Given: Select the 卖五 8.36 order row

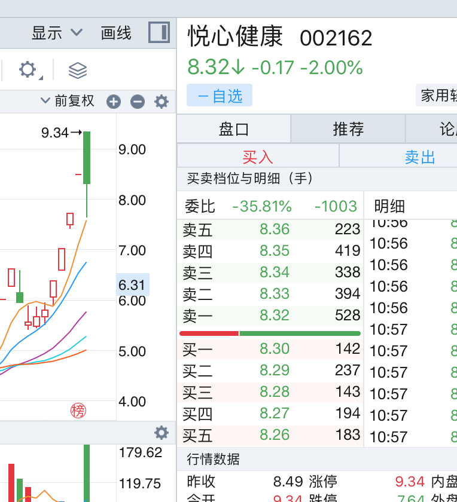Looking at the screenshot, I should pos(271,229).
